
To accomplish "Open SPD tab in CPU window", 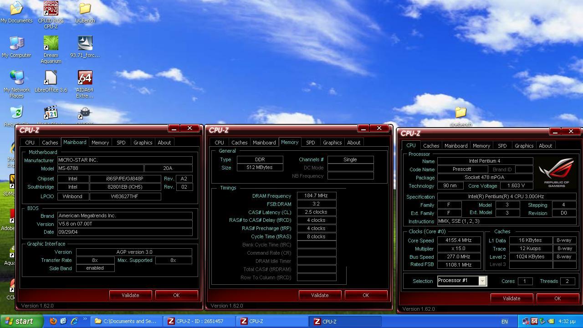I will [x=502, y=146].
